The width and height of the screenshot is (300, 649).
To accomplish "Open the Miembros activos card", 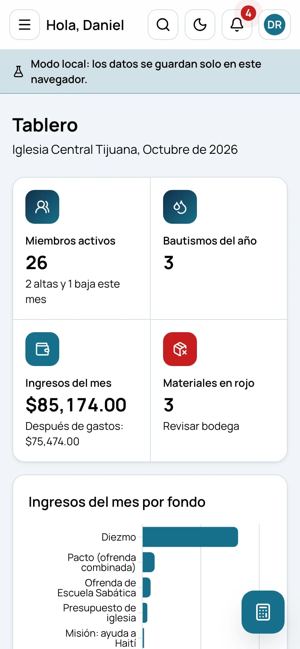I will (82, 248).
